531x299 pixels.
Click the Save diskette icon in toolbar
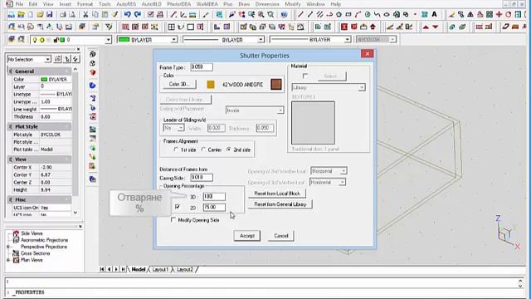tap(50, 15)
